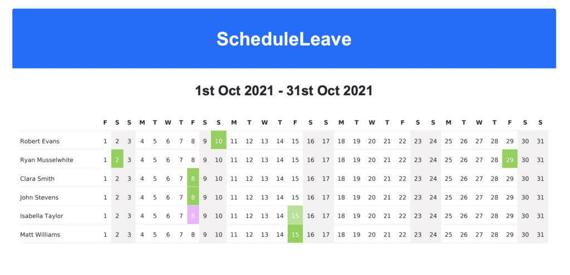Select Ryan Musselwhite's green leave on day 2

(117, 160)
